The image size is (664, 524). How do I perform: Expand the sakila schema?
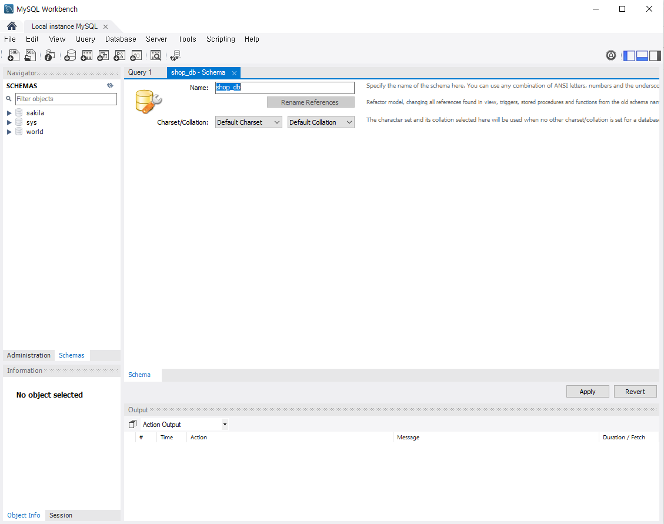tap(9, 113)
